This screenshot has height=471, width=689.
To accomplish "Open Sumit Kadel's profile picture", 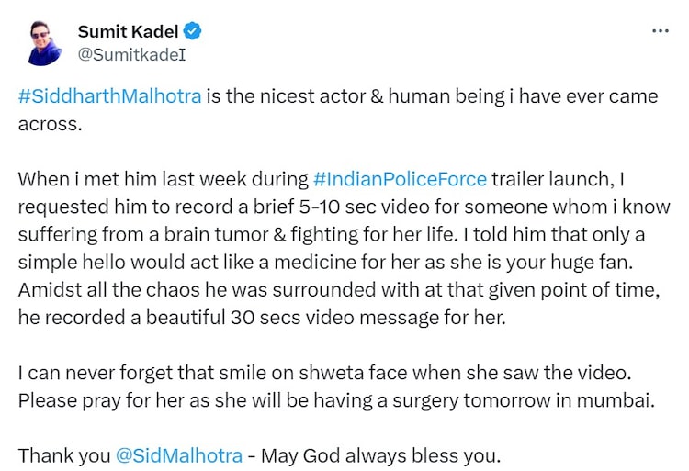I will click(x=43, y=42).
